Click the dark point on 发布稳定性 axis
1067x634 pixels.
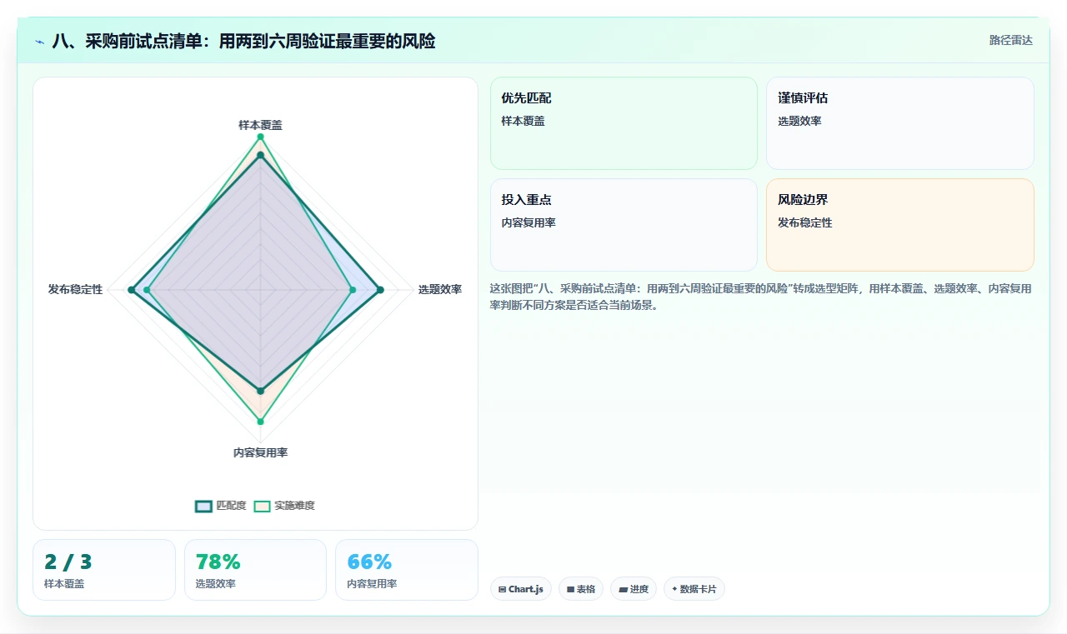pyautogui.click(x=131, y=290)
